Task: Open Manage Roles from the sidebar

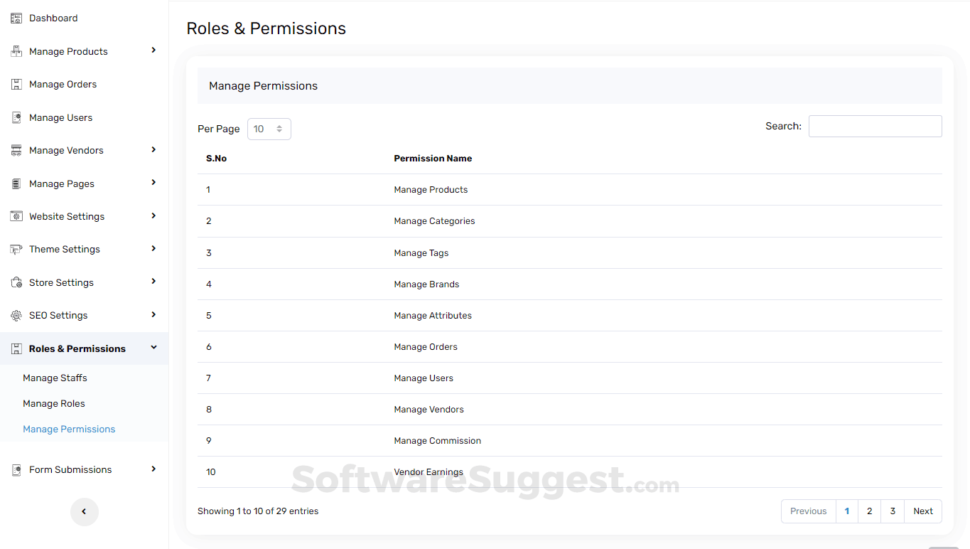Action: point(54,403)
